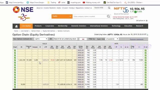Click call OI value 1,424,100
This screenshot has width=160, height=90.
click(x=22, y=60)
